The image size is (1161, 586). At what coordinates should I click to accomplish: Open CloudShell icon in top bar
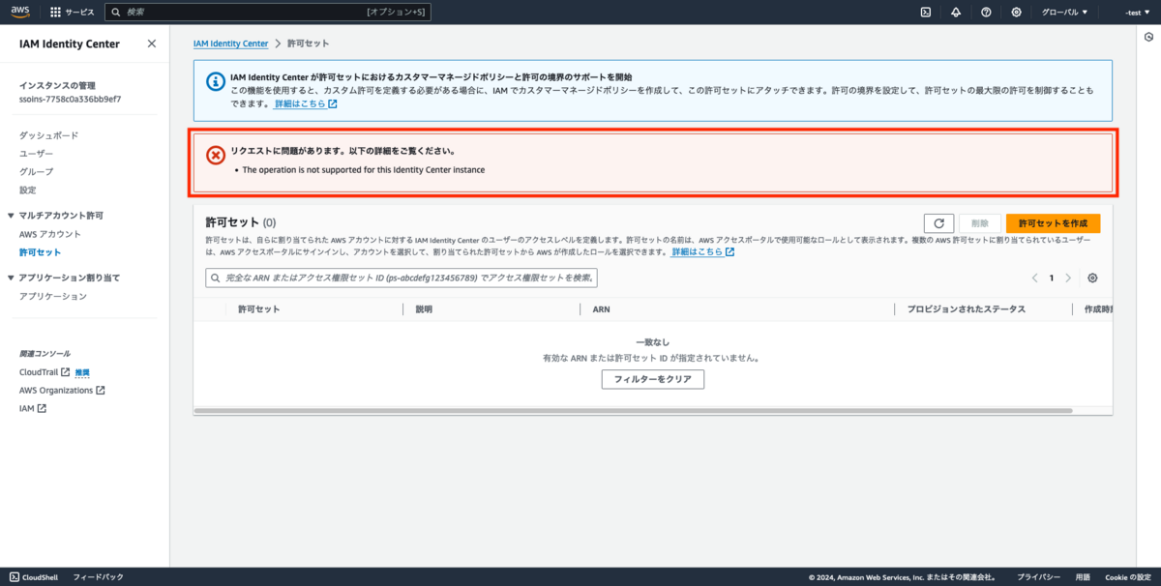click(925, 13)
